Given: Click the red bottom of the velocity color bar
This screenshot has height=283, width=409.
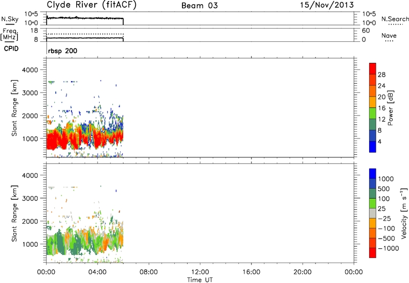Looking at the screenshot, I should 373,253.
